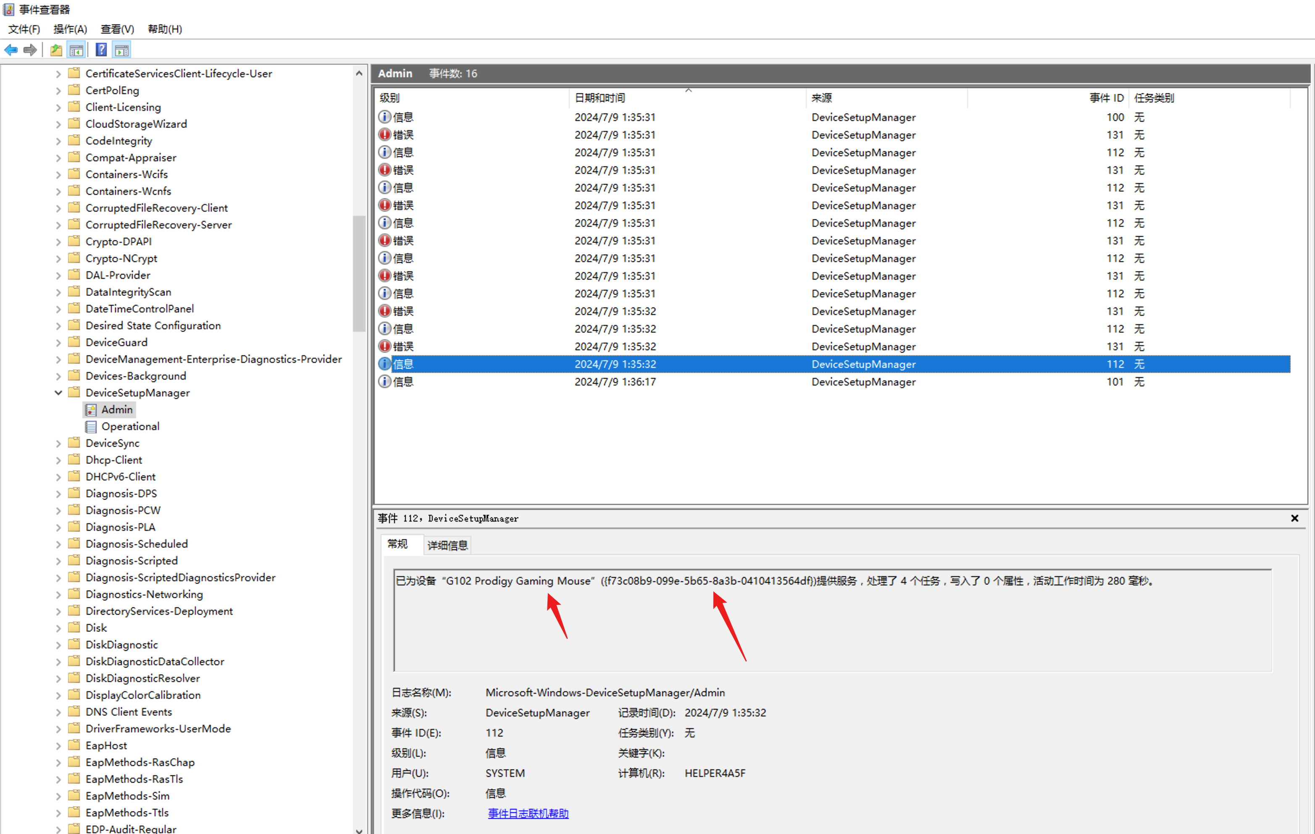Viewport: 1315px width, 834px height.
Task: Open the 查看(V) menu
Action: pyautogui.click(x=117, y=29)
